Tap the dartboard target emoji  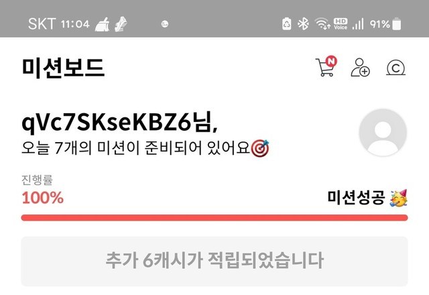[x=260, y=148]
